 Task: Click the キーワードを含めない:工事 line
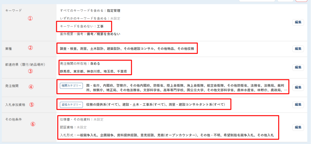pos(82,26)
